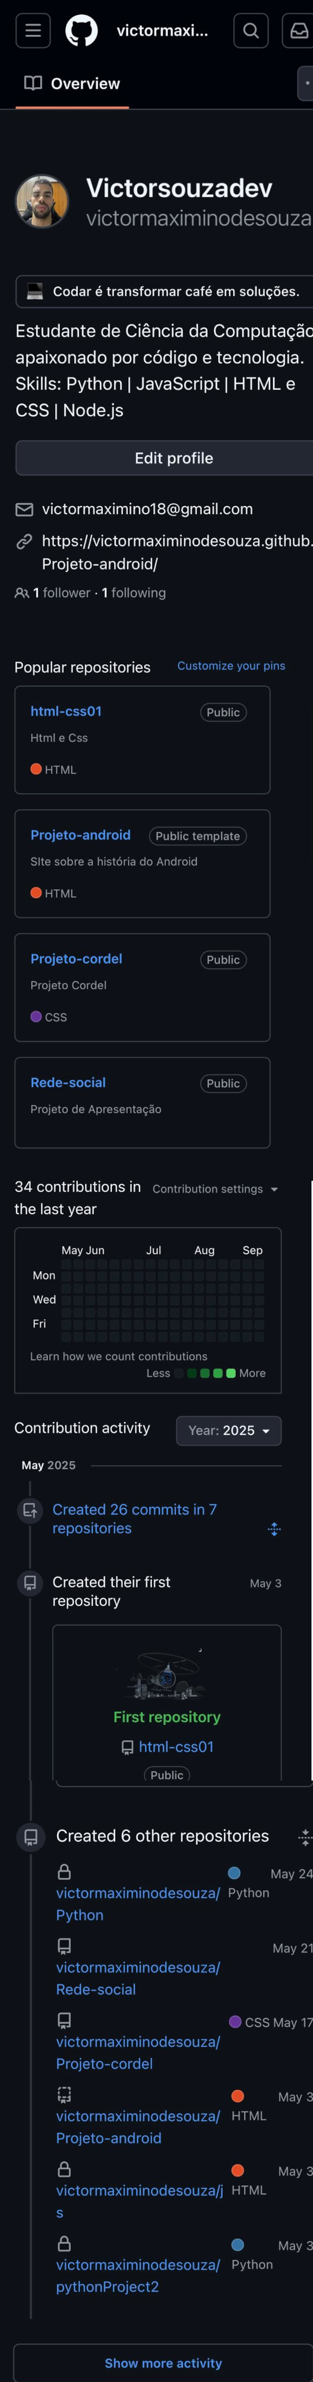Click Show more activity
The height and width of the screenshot is (2382, 313).
pyautogui.click(x=163, y=2362)
